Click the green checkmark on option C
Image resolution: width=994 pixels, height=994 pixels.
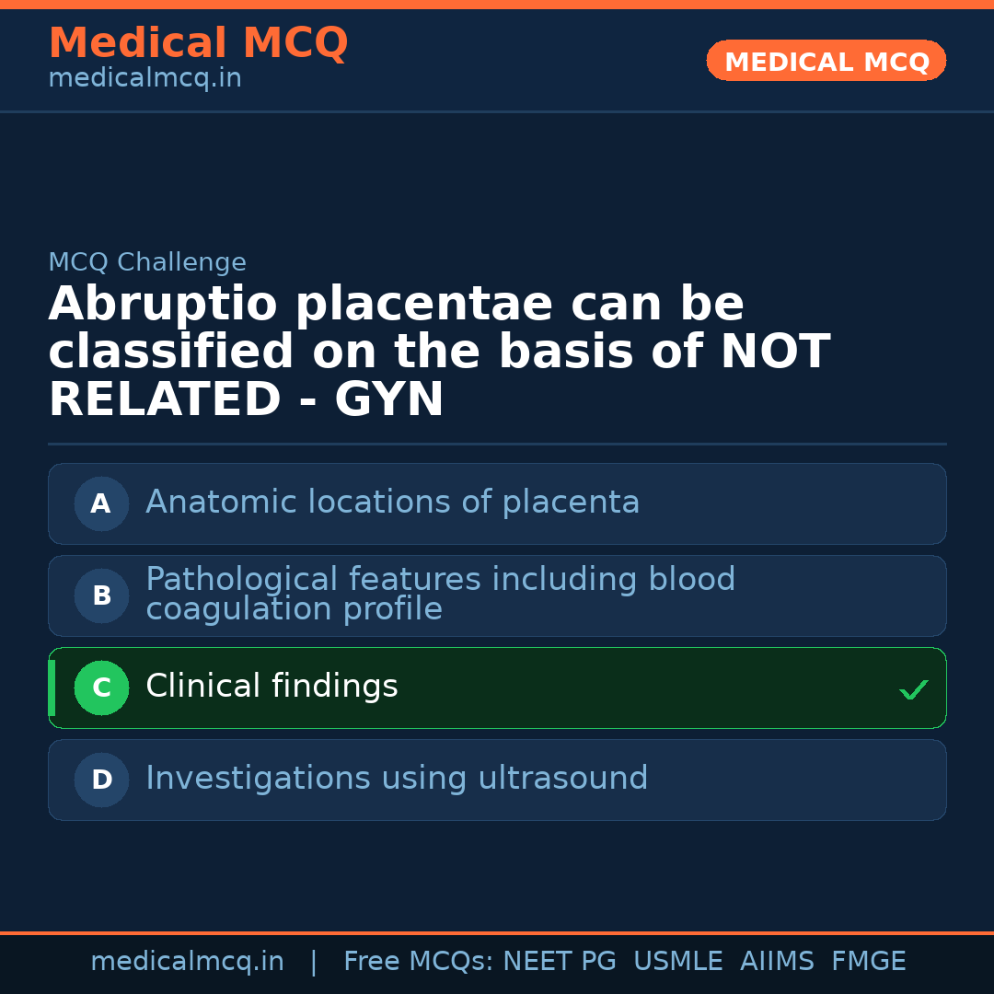pyautogui.click(x=913, y=689)
